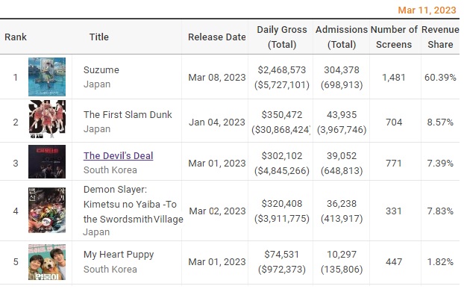
Task: Open the My Heart Puppy poster thumbnail
Action: pos(47,262)
